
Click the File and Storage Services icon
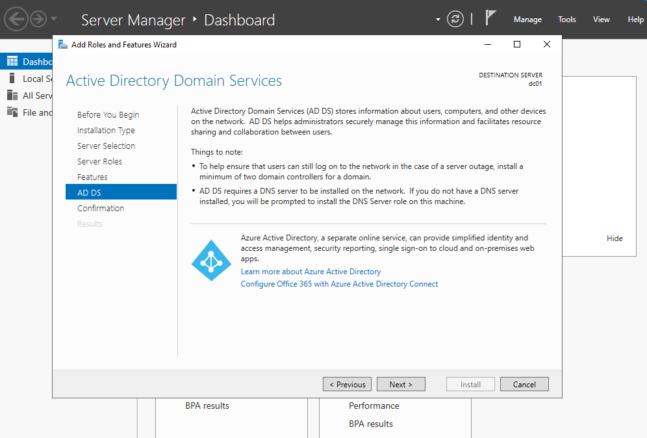point(12,112)
